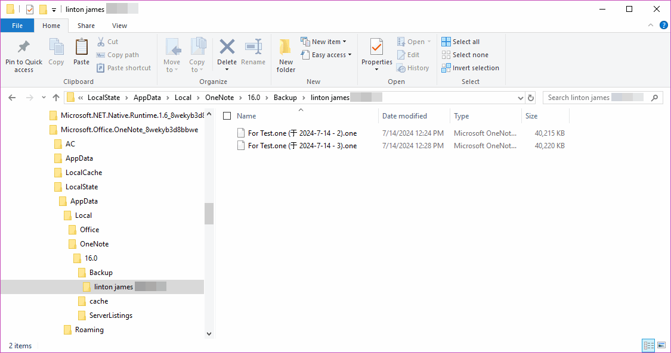Viewport: 671px width, 353px height.
Task: Open the File tab
Action: pos(17,26)
